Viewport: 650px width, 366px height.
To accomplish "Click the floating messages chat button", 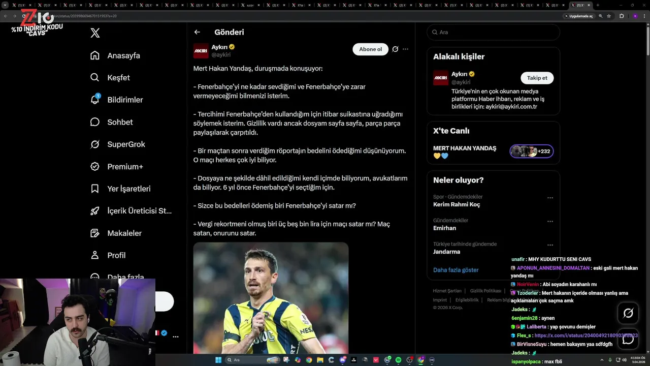I will click(628, 339).
